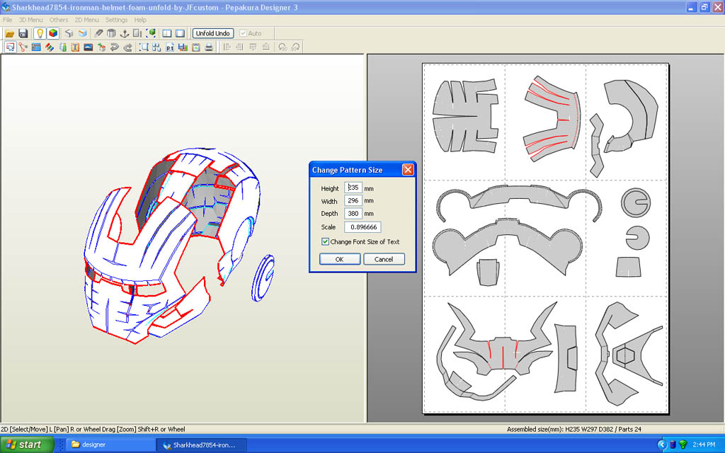Click the Height input field
725x453 pixels.
point(353,188)
